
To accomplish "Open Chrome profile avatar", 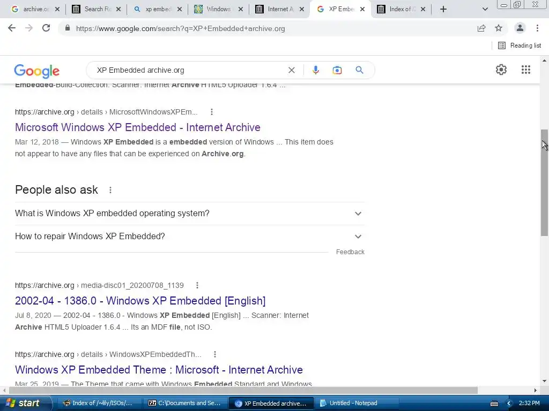I will click(520, 28).
